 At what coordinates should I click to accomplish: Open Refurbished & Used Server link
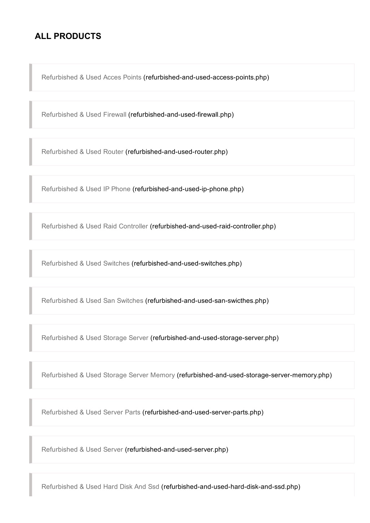(x=82, y=449)
